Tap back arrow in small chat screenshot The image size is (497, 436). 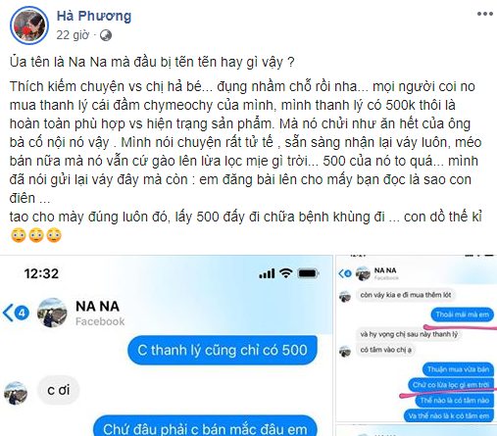(x=340, y=273)
